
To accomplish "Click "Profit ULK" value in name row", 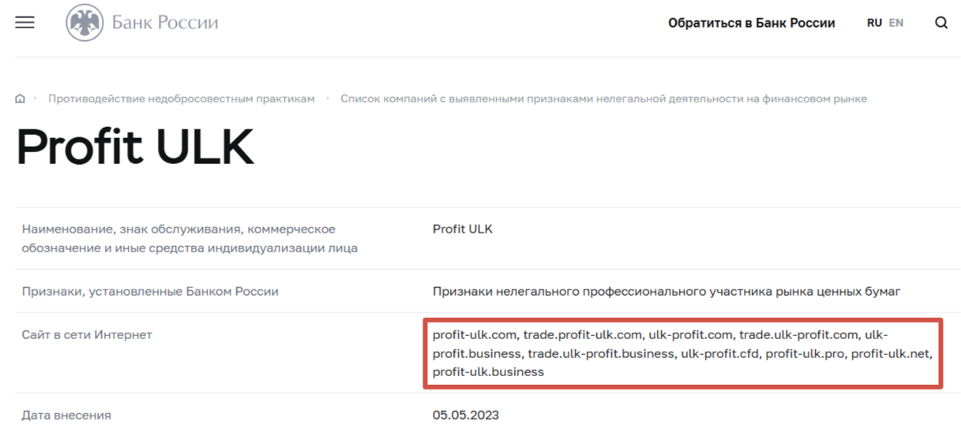I will click(x=462, y=229).
